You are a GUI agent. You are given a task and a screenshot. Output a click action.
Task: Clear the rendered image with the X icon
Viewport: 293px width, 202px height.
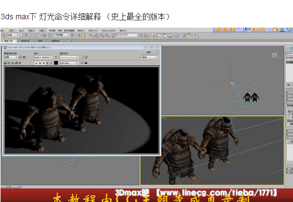click(20, 63)
